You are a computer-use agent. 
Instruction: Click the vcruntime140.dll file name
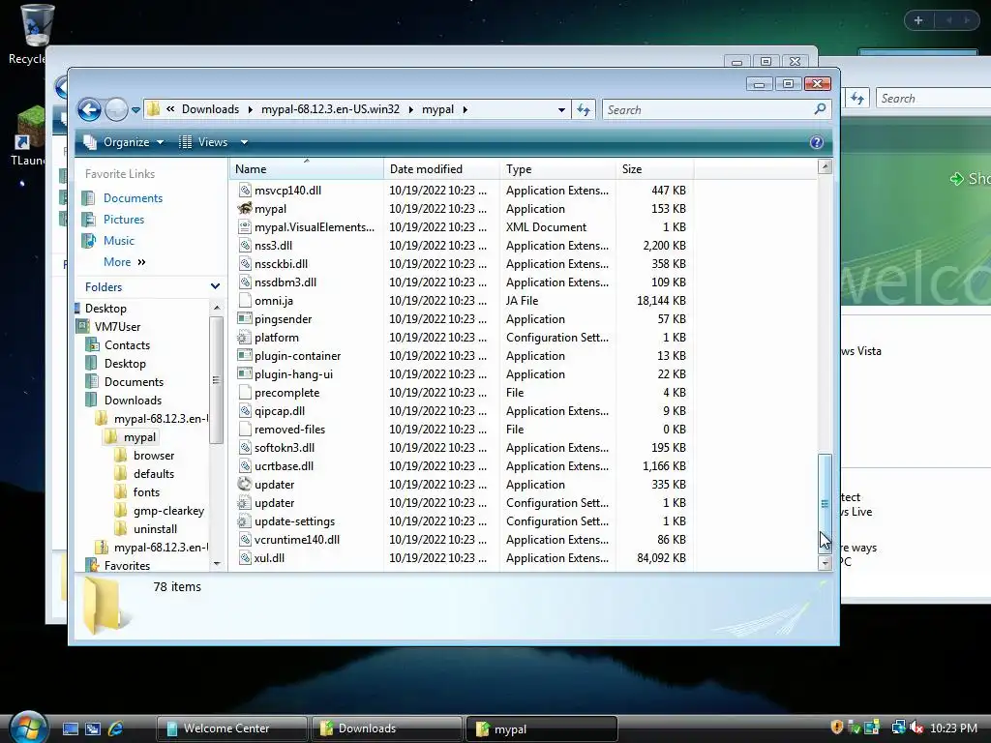(297, 540)
